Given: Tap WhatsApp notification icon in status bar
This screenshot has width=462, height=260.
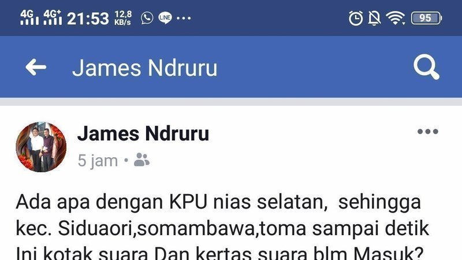Looking at the screenshot, I should click(x=147, y=18).
